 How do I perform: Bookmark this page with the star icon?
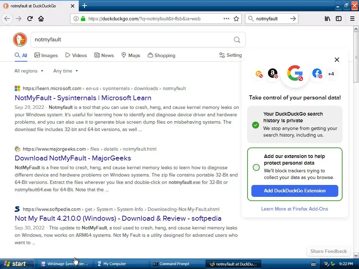pos(236,19)
